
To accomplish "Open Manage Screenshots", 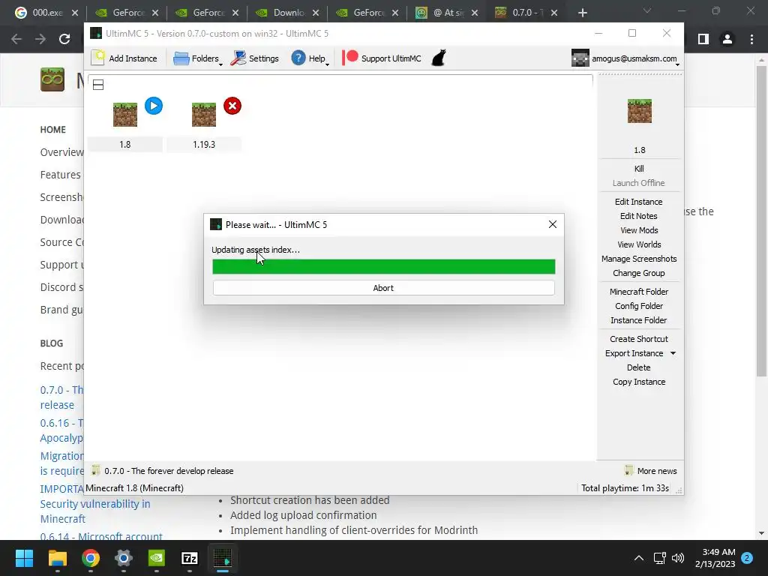I will [639, 259].
